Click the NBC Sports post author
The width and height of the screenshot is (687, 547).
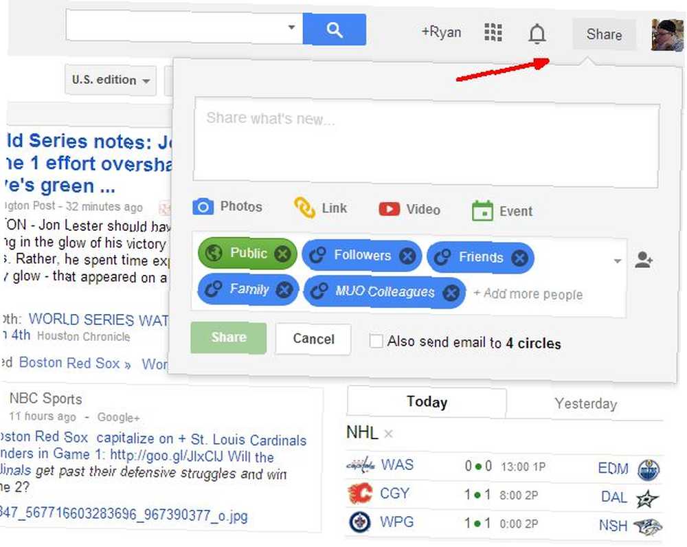pos(45,399)
